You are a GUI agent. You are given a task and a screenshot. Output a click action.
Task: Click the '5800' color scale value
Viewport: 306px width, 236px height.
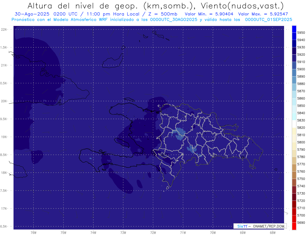[301, 142]
